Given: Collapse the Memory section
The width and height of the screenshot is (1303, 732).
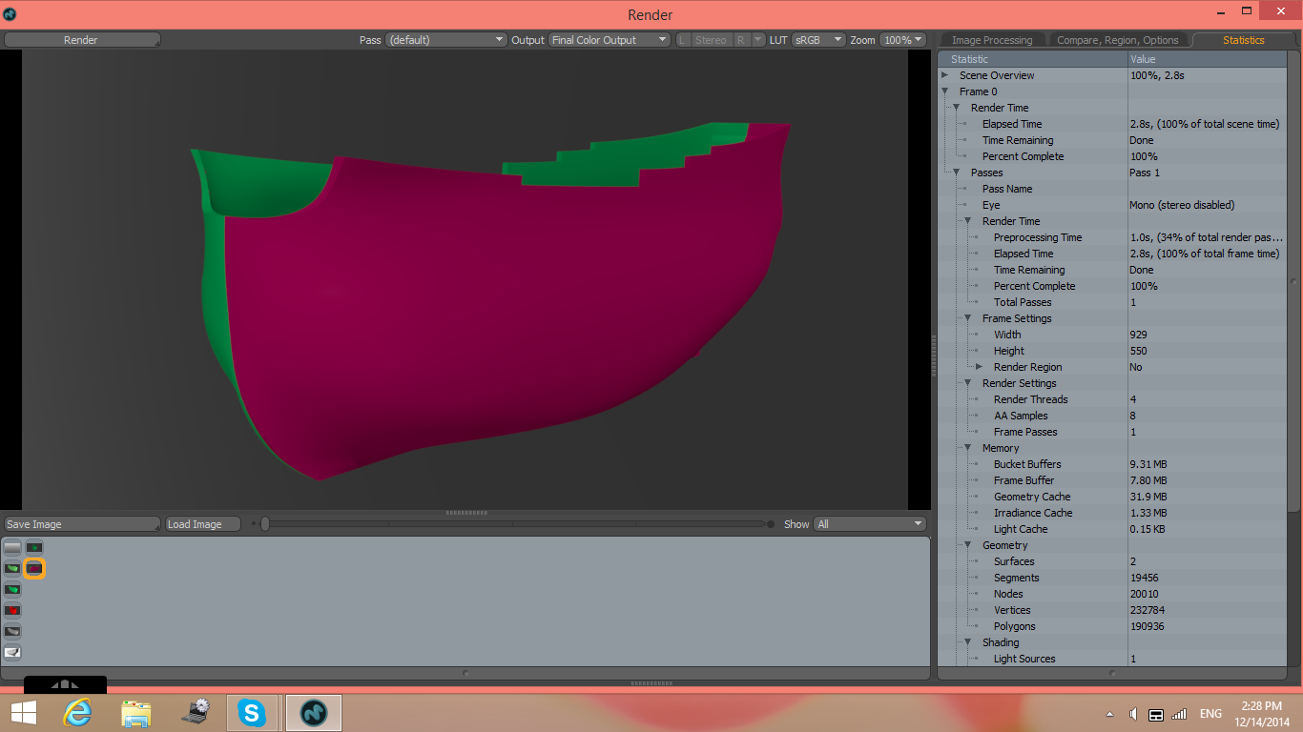Looking at the screenshot, I should (x=968, y=448).
